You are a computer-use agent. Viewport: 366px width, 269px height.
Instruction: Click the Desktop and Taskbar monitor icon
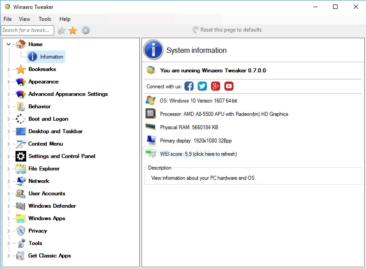[x=21, y=131]
